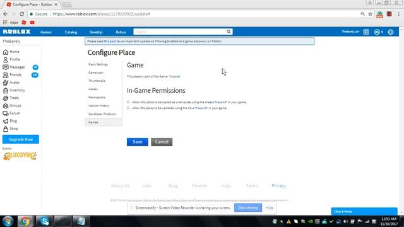Open the Robux menu item

(x=121, y=32)
